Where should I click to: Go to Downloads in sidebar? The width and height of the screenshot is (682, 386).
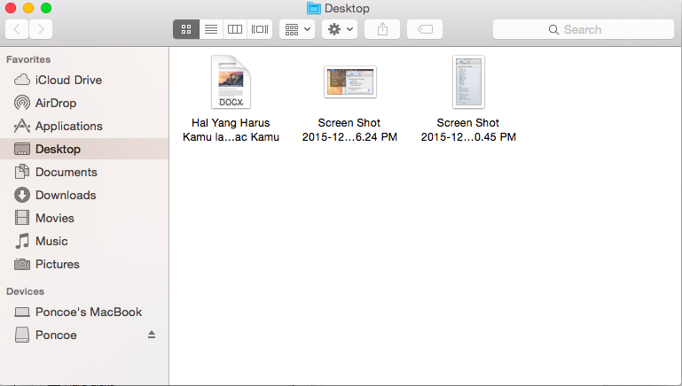pyautogui.click(x=66, y=195)
